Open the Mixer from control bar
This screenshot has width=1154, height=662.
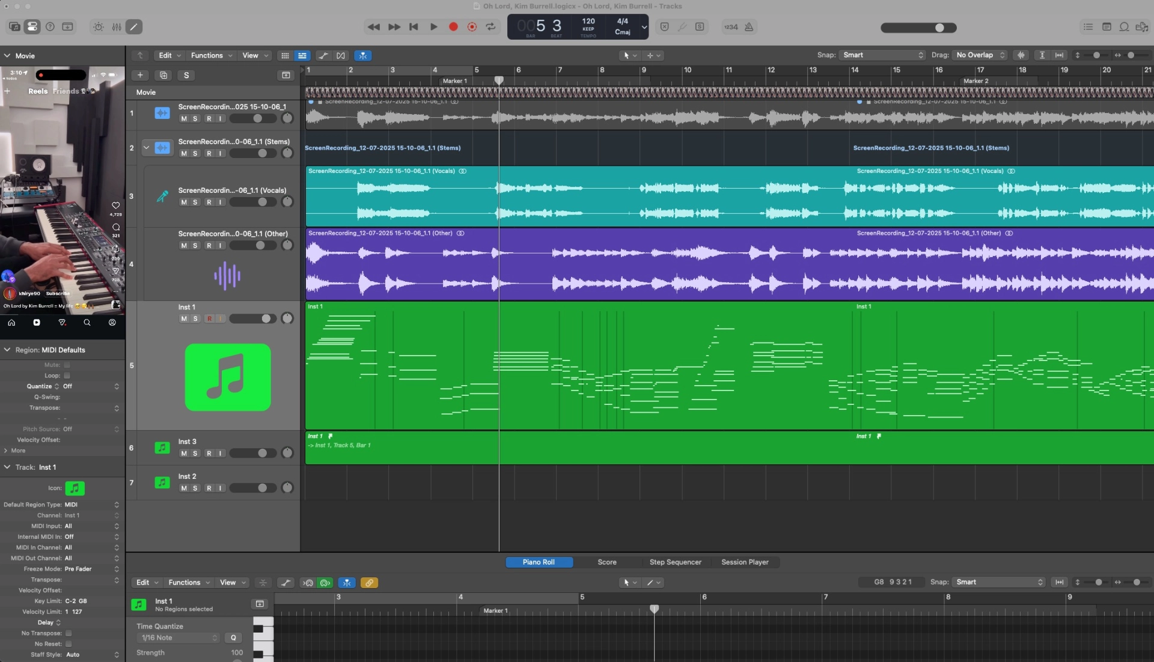tap(117, 27)
